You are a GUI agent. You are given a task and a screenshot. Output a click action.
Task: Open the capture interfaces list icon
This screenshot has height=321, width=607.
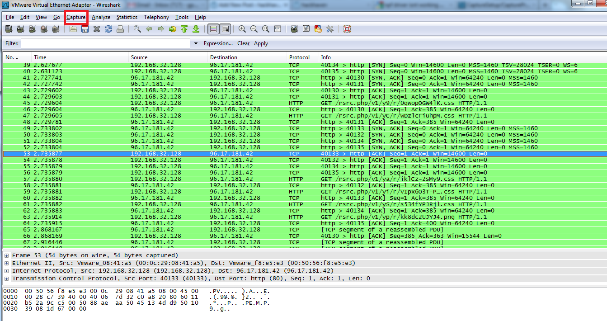click(9, 29)
